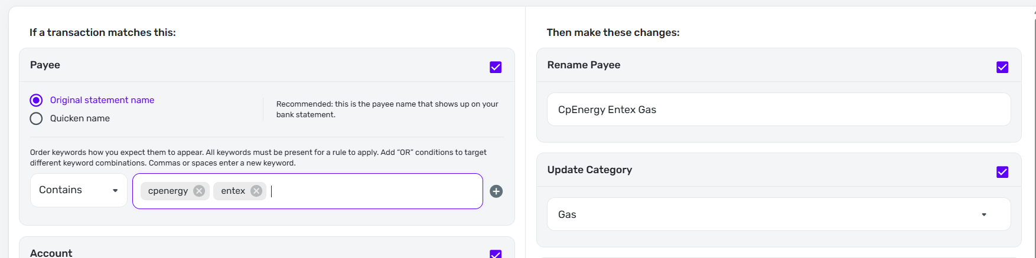Click the CpEnergy Entex Gas name field

tap(778, 110)
